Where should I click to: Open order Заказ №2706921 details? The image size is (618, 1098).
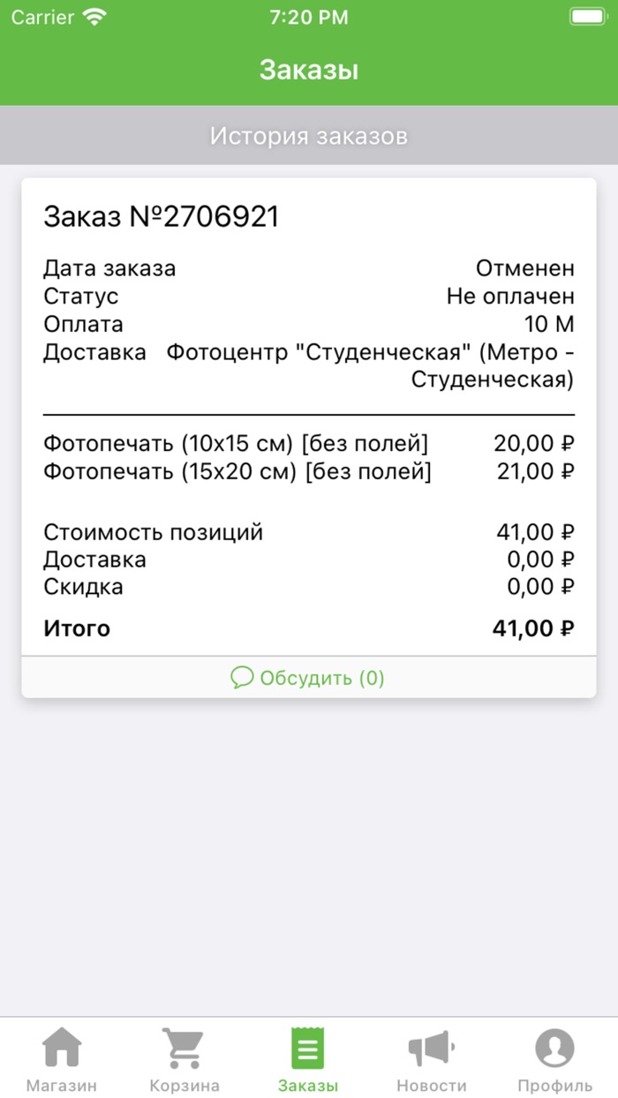click(162, 214)
